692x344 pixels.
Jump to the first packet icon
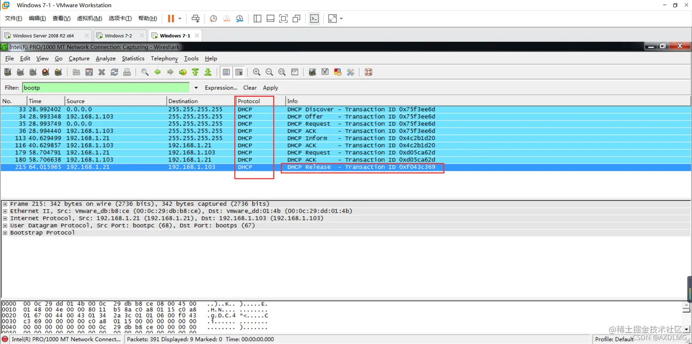(x=195, y=72)
